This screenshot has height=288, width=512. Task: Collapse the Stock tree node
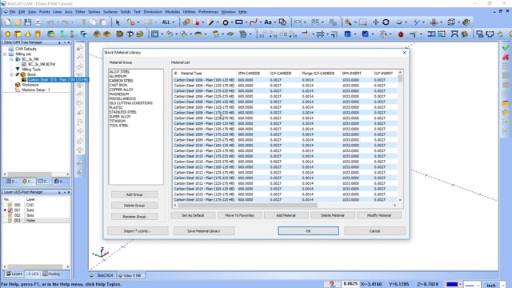[11, 74]
